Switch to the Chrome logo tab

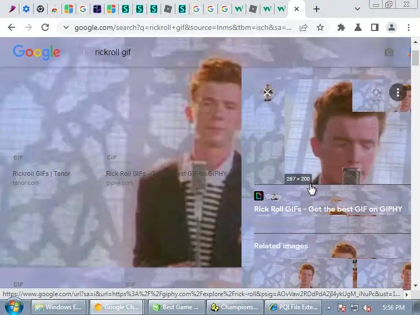(x=40, y=9)
